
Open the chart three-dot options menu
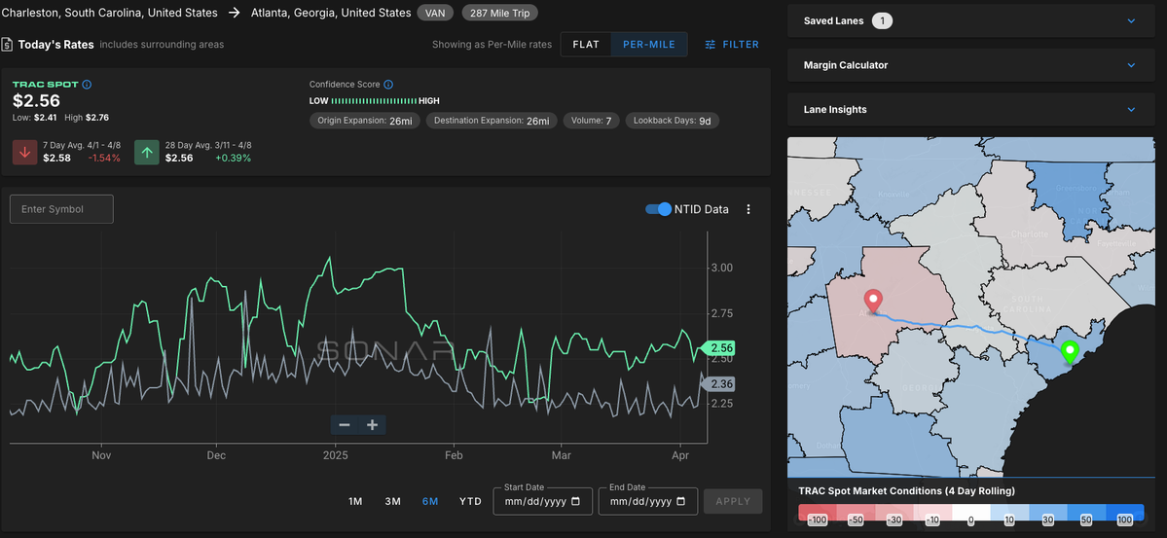748,210
